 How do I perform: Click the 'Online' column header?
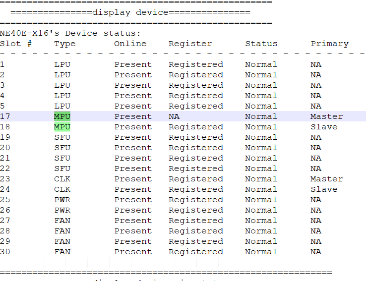[x=130, y=44]
